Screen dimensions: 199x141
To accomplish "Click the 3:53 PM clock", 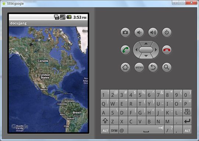I will pyautogui.click(x=80, y=17).
